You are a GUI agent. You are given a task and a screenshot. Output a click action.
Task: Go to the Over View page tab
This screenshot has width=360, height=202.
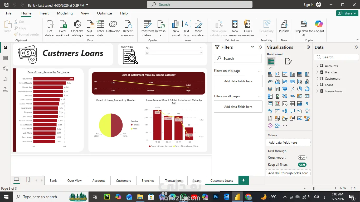(x=75, y=181)
